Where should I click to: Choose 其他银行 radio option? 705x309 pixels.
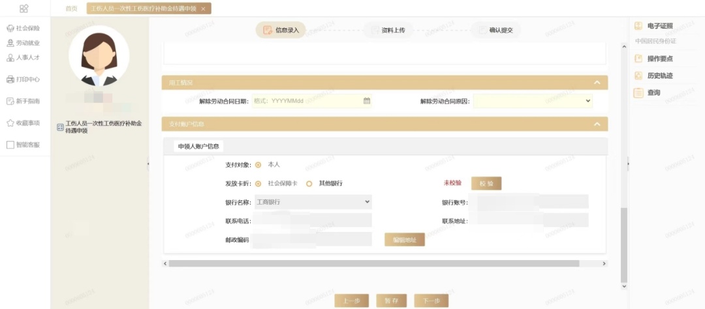click(309, 184)
